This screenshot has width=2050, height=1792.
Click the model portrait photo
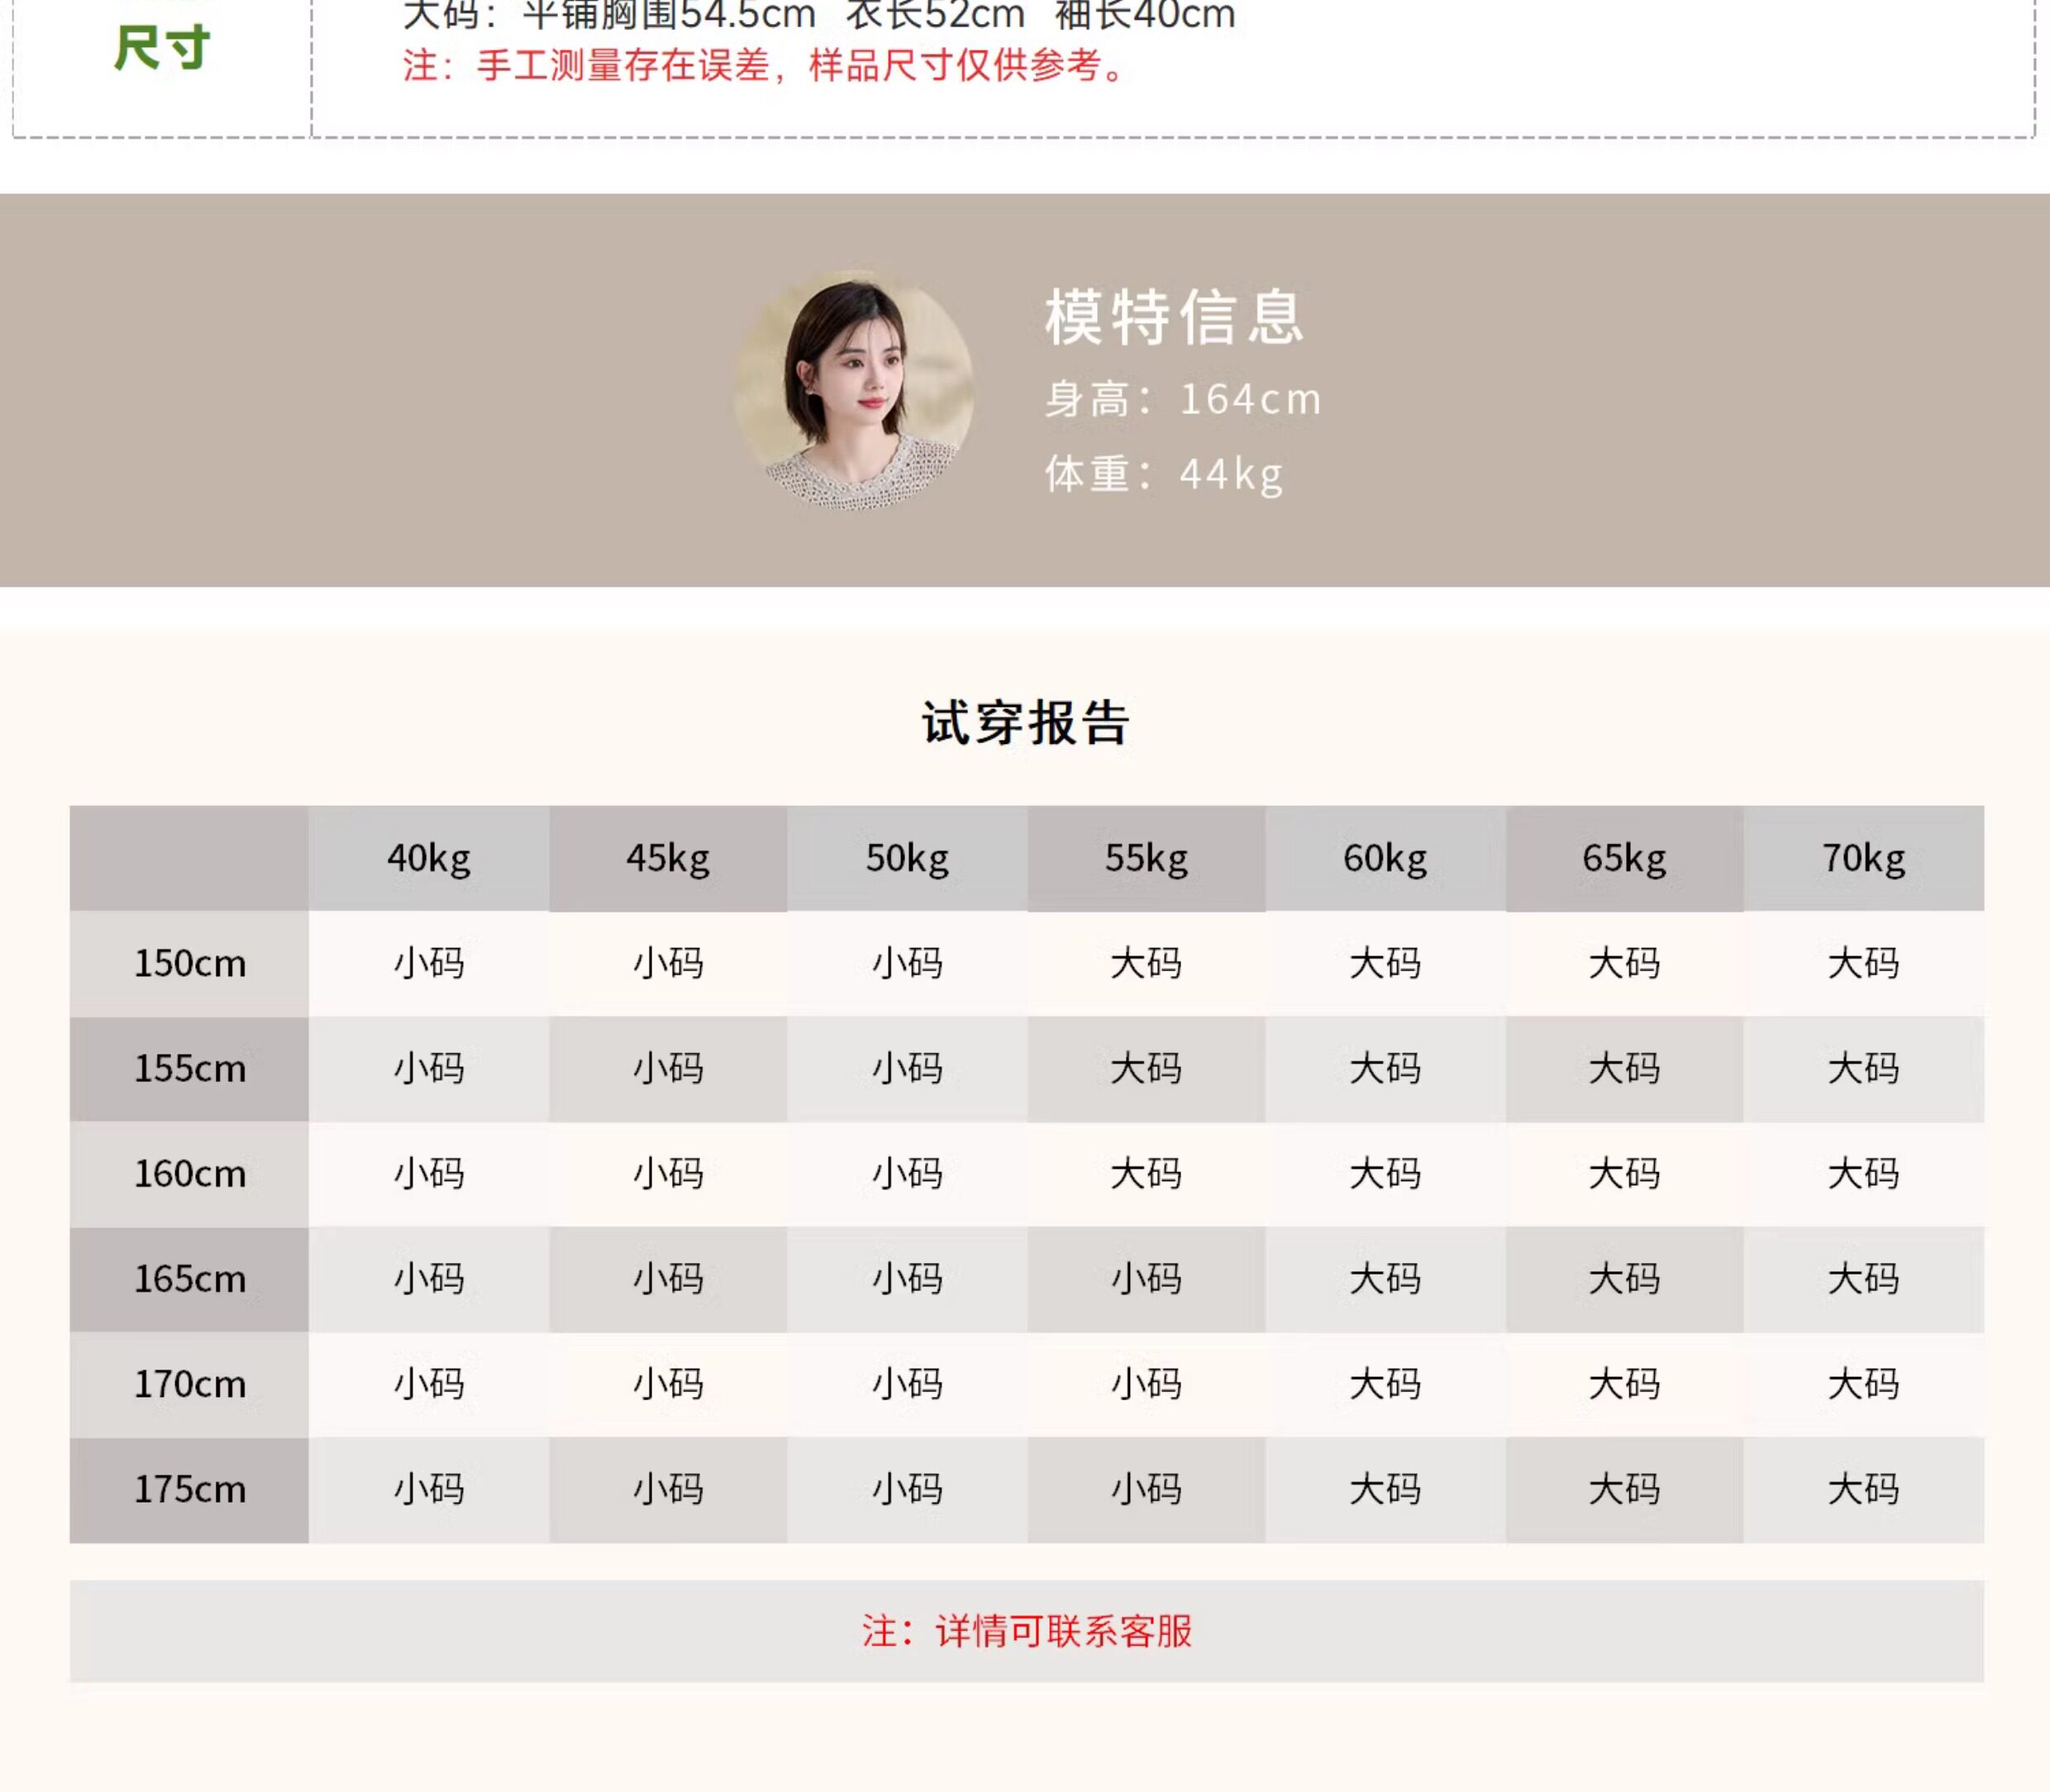(x=854, y=391)
